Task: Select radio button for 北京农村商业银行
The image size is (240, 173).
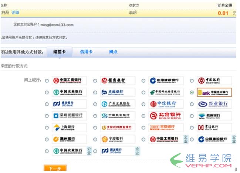Action: [x=95, y=128]
